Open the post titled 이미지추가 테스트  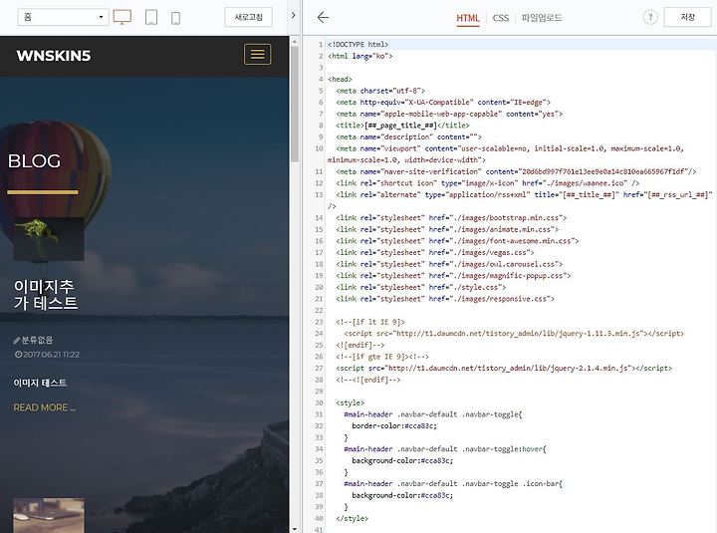click(46, 295)
